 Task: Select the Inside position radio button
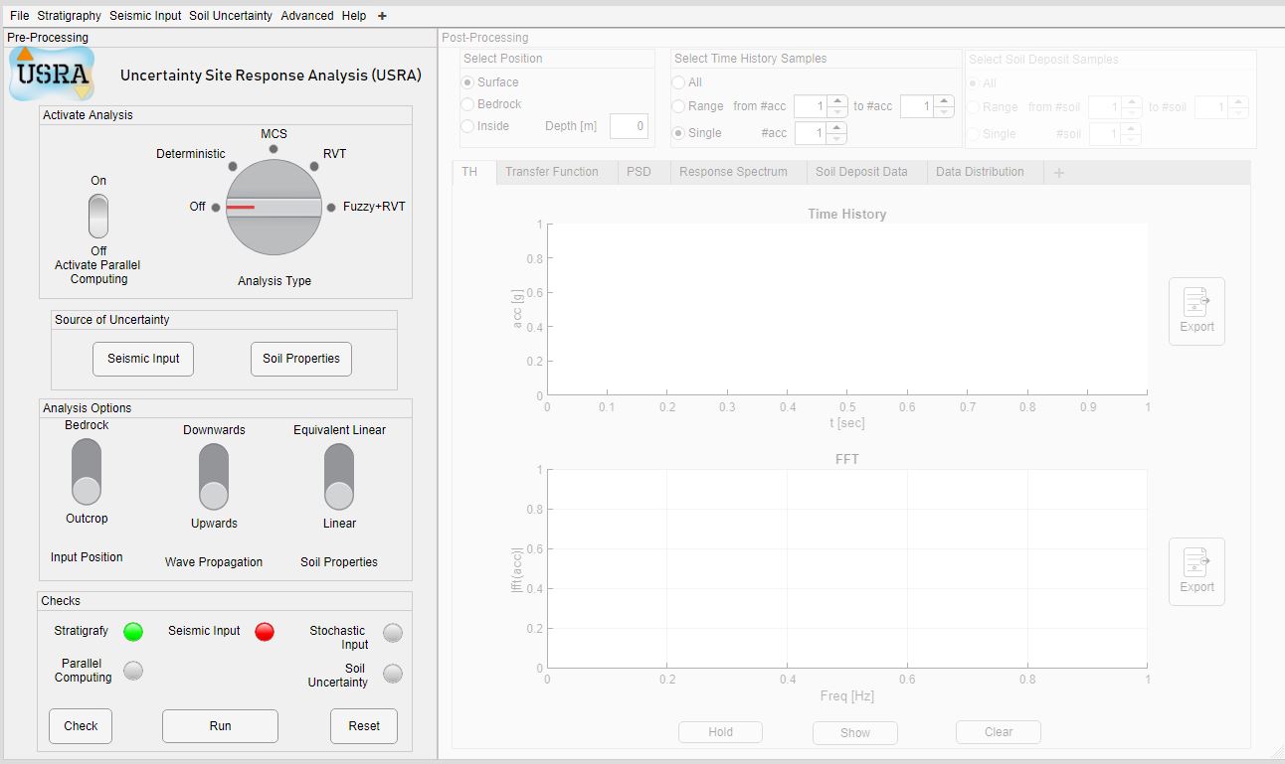[467, 126]
